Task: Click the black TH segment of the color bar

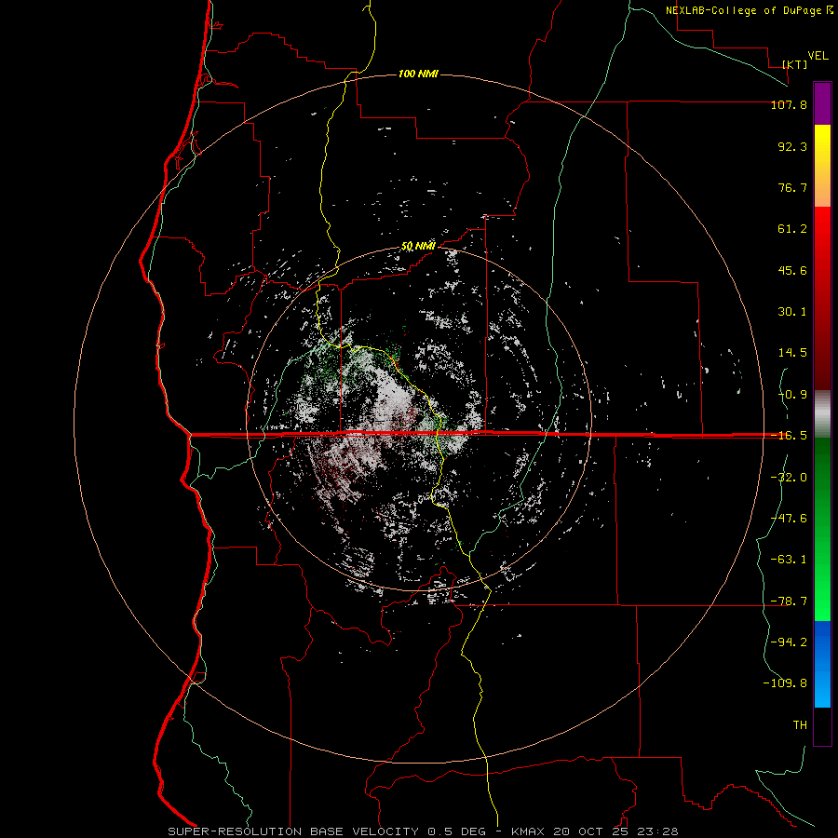Action: coord(822,725)
